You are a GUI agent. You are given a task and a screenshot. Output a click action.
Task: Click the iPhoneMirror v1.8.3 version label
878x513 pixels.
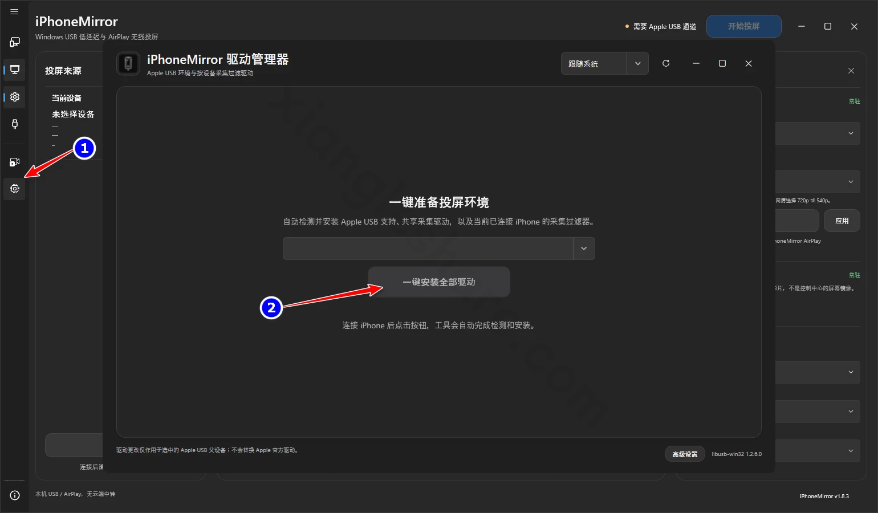pyautogui.click(x=824, y=496)
